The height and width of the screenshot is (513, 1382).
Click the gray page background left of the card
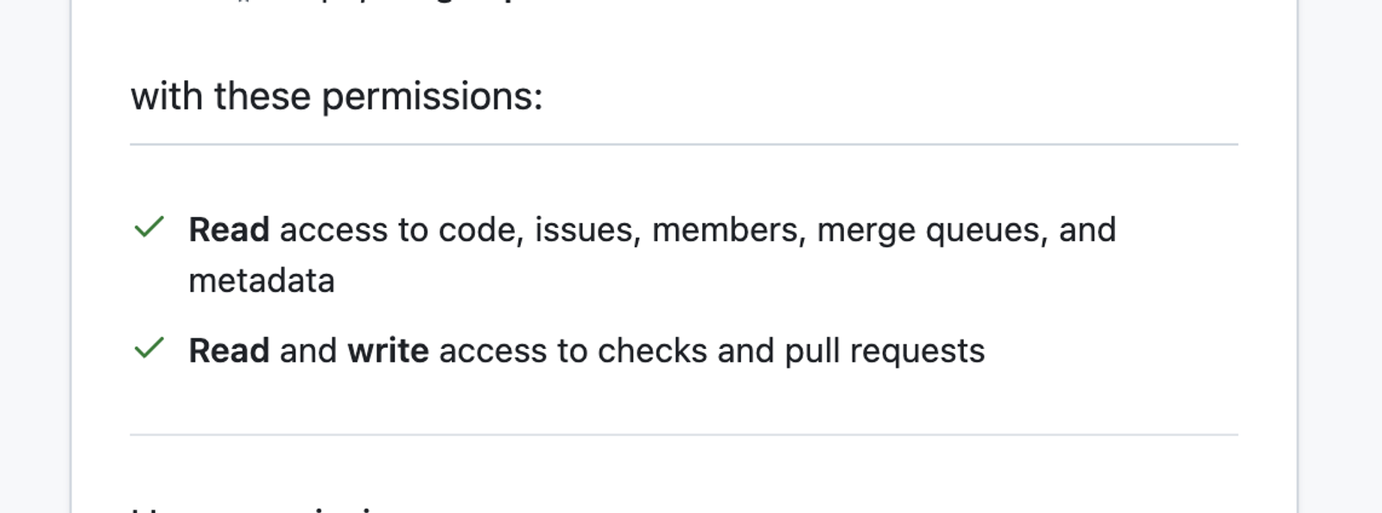[x=35, y=256]
